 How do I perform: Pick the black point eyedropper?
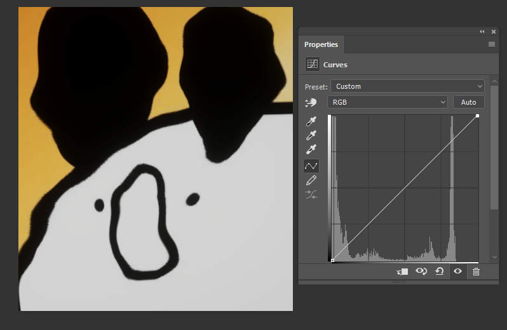(x=311, y=121)
